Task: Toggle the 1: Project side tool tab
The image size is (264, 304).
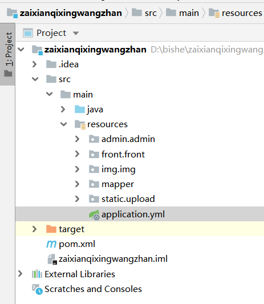Action: coord(7,54)
